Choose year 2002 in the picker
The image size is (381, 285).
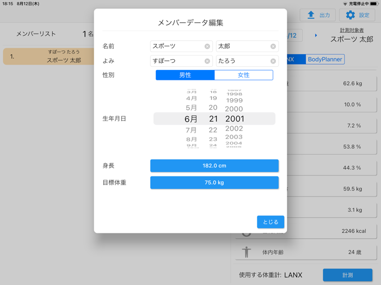(x=234, y=129)
